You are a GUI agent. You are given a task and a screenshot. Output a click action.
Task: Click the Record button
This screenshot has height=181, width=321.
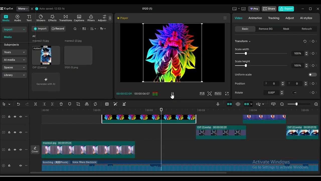pyautogui.click(x=58, y=29)
